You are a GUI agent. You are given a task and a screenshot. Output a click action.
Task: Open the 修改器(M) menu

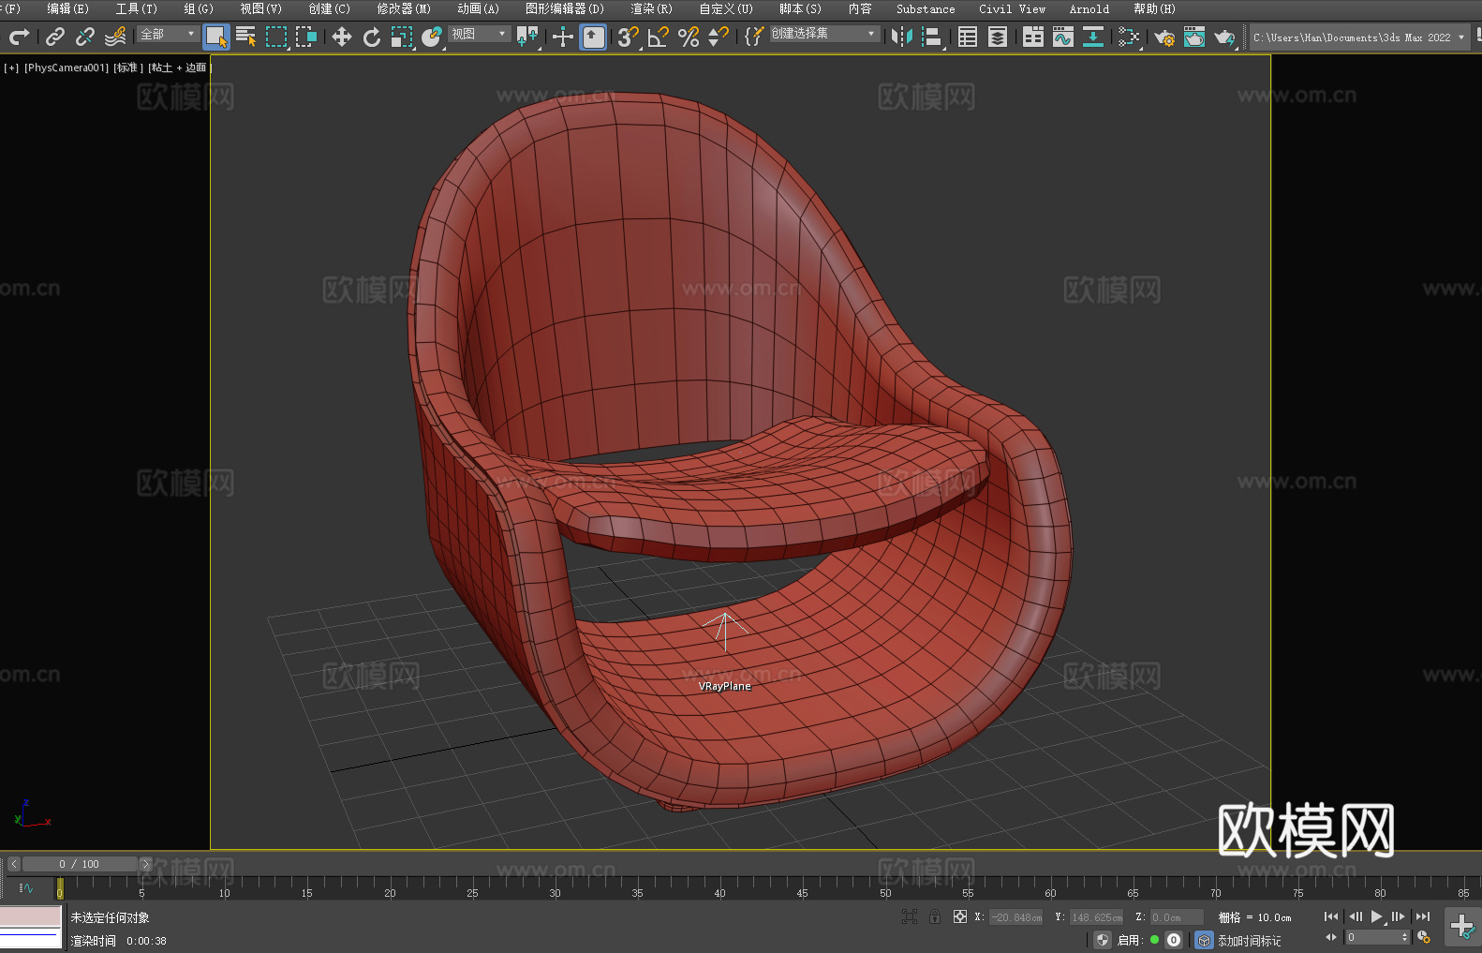(404, 8)
